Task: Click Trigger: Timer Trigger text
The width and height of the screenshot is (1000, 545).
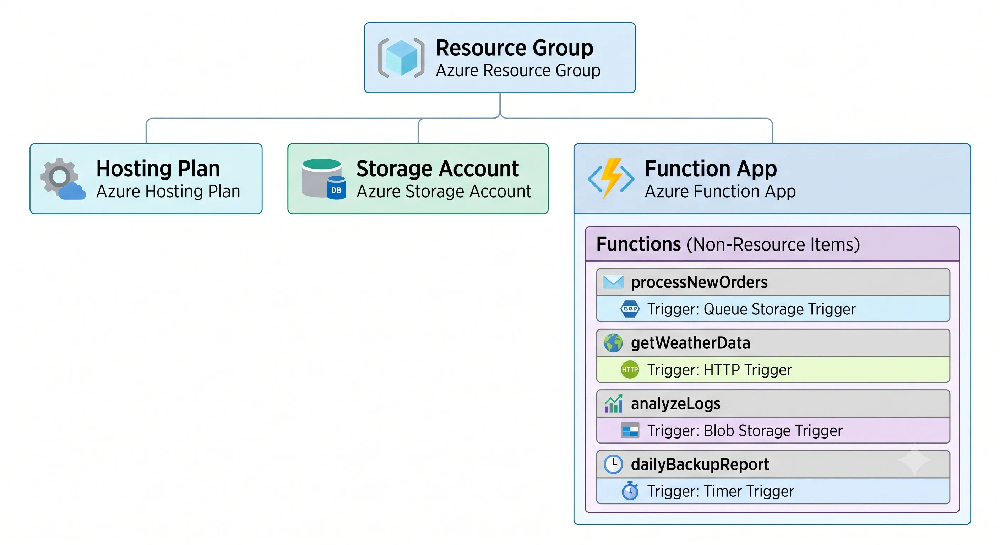Action: pyautogui.click(x=721, y=491)
